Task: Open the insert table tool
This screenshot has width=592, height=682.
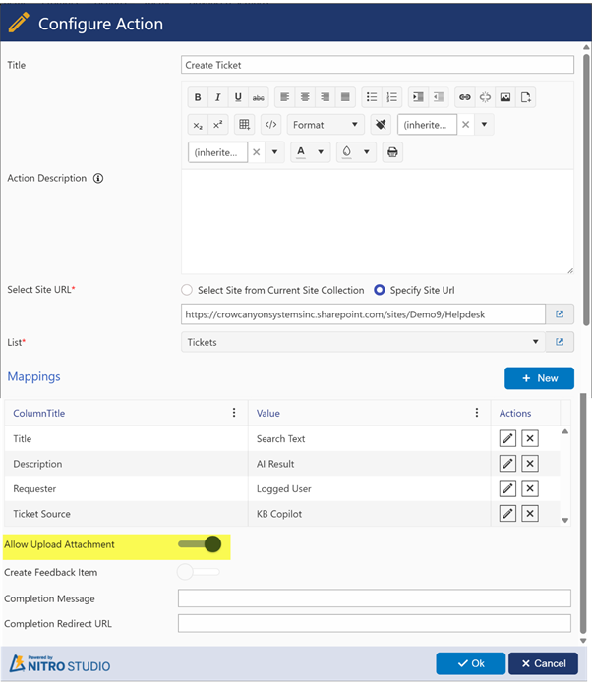Action: click(x=245, y=125)
